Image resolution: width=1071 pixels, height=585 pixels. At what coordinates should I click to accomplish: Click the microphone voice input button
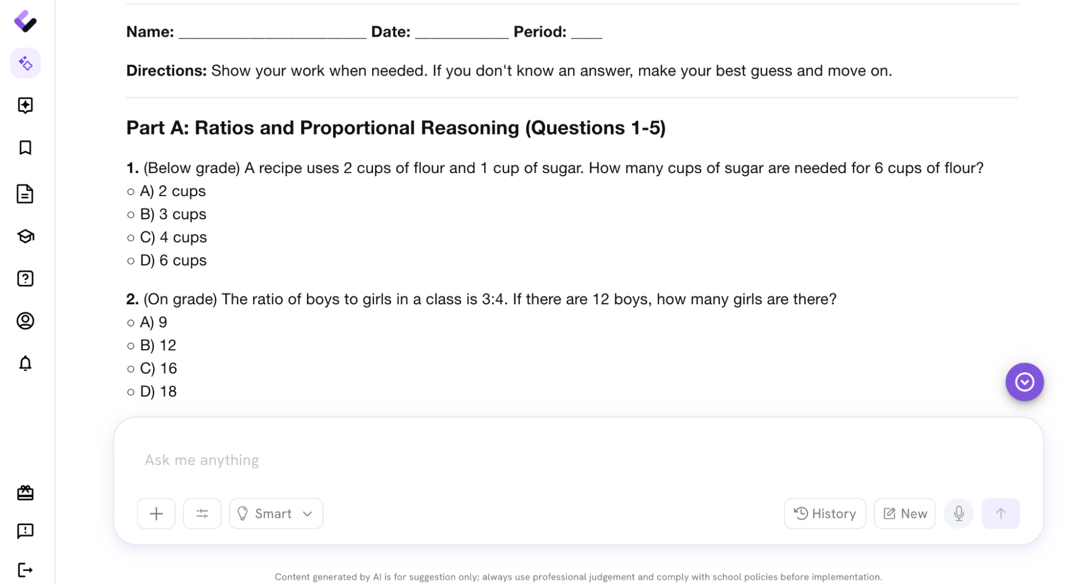coord(958,514)
